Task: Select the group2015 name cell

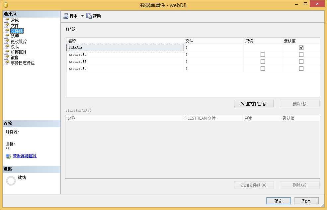Action: point(124,68)
